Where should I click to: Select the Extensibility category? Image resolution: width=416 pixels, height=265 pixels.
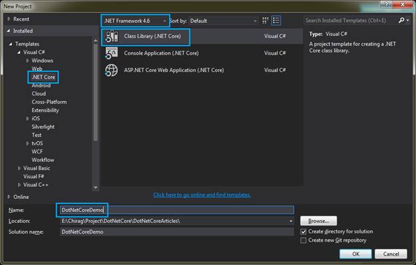(x=45, y=110)
